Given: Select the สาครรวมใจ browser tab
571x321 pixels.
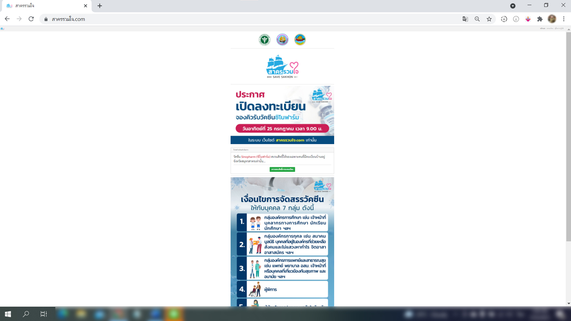Looking at the screenshot, I should (x=46, y=6).
